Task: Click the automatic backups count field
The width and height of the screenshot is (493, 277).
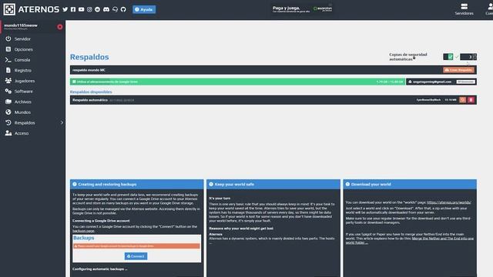Action: pyautogui.click(x=467, y=57)
